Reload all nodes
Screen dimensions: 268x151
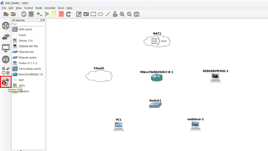tap(69, 14)
